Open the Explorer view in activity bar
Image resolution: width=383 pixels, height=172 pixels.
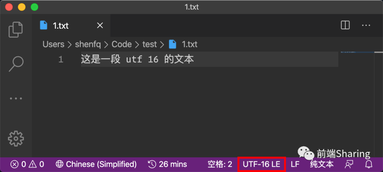click(x=16, y=30)
